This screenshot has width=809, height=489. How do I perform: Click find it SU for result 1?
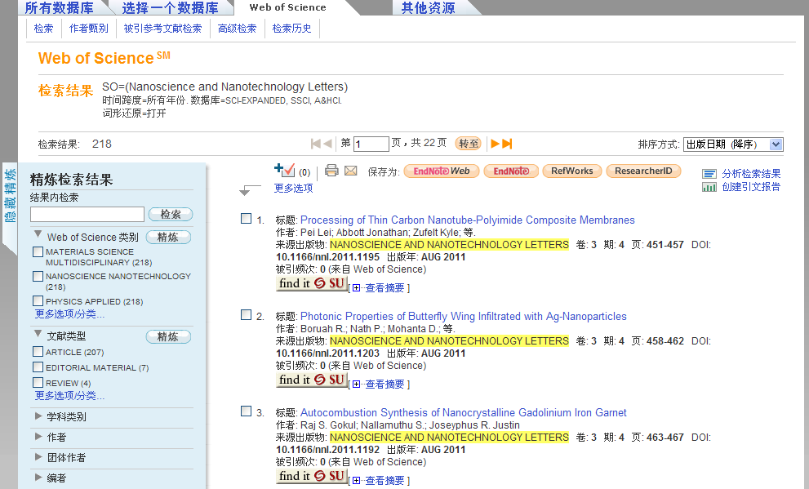click(x=312, y=284)
